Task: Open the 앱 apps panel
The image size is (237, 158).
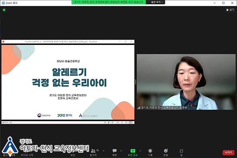Action: coord(181,152)
